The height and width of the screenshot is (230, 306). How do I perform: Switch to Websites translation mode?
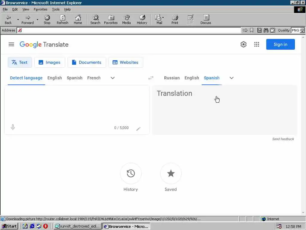pos(126,62)
